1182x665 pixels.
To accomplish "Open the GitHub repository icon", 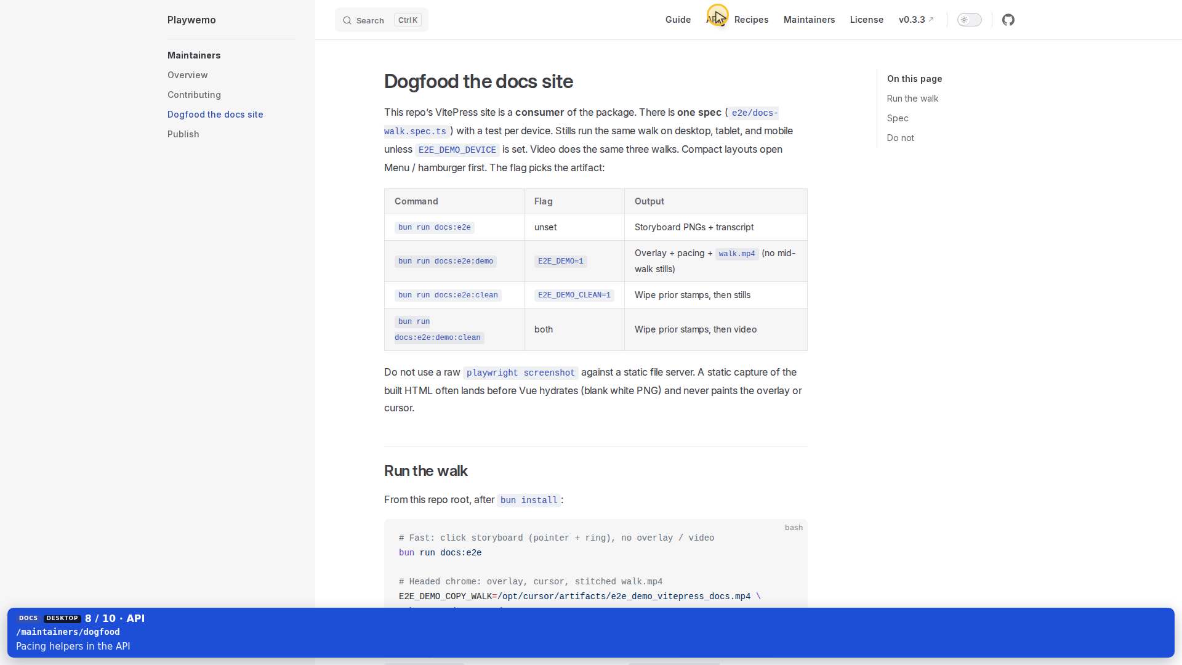I will pyautogui.click(x=1008, y=20).
